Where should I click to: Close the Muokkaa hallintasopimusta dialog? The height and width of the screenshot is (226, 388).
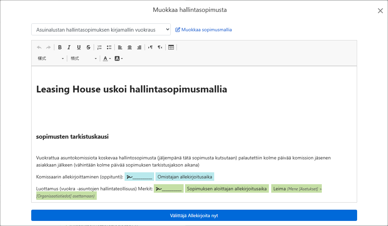coord(380,11)
